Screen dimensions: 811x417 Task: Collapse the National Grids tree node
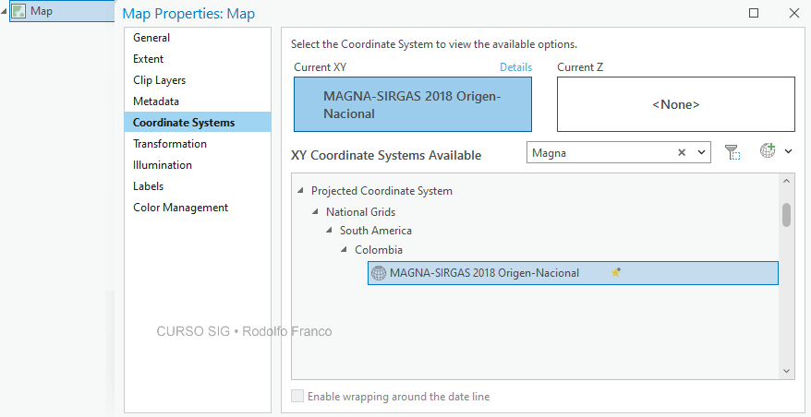point(315,212)
